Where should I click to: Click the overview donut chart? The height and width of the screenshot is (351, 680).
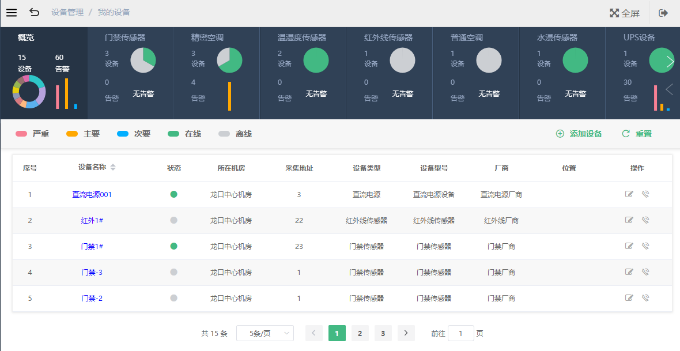[29, 92]
